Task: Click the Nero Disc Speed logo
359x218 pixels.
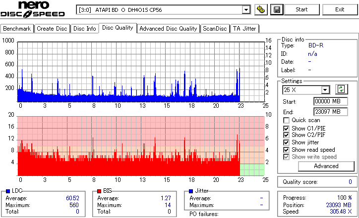Action: tap(33, 9)
